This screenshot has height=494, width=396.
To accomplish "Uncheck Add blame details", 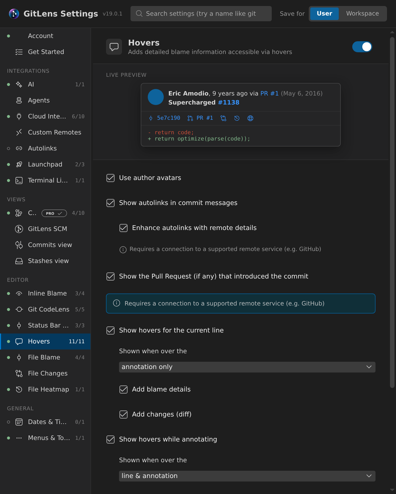I will 123,389.
